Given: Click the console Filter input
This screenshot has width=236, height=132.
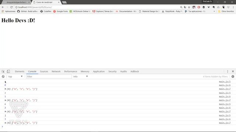Looking at the screenshot, I should coord(49,77).
